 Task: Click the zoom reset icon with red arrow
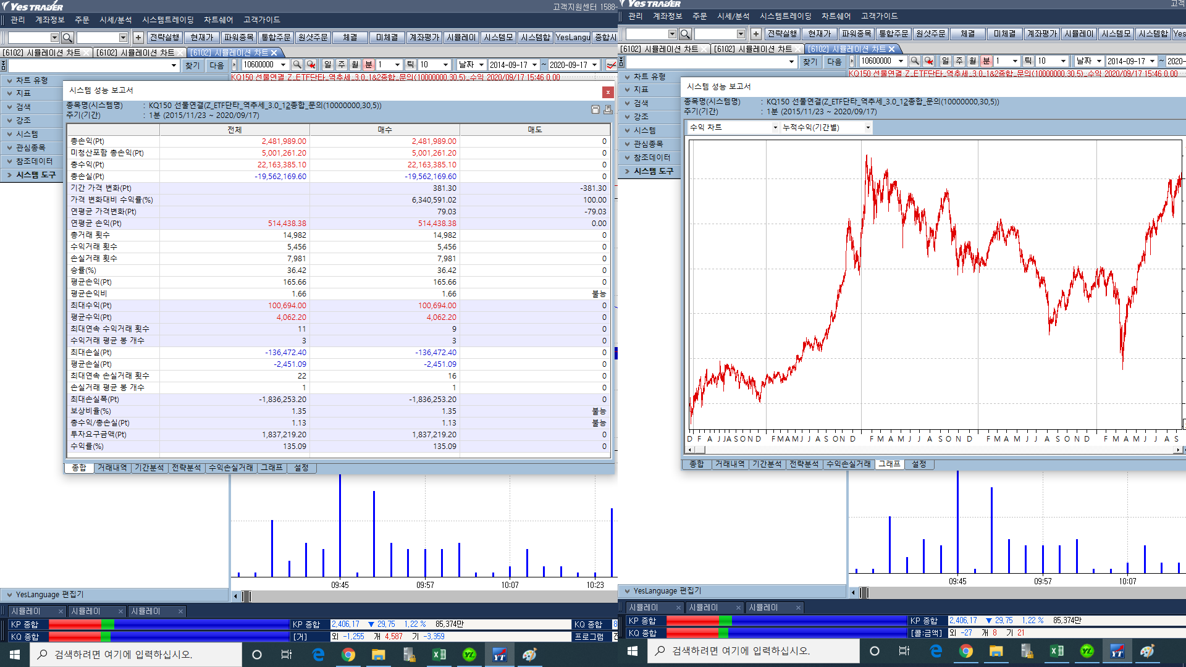coord(311,65)
